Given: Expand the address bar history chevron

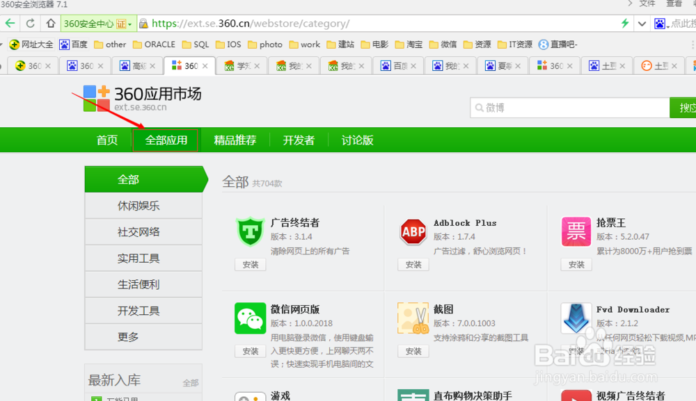Looking at the screenshot, I should pos(642,24).
